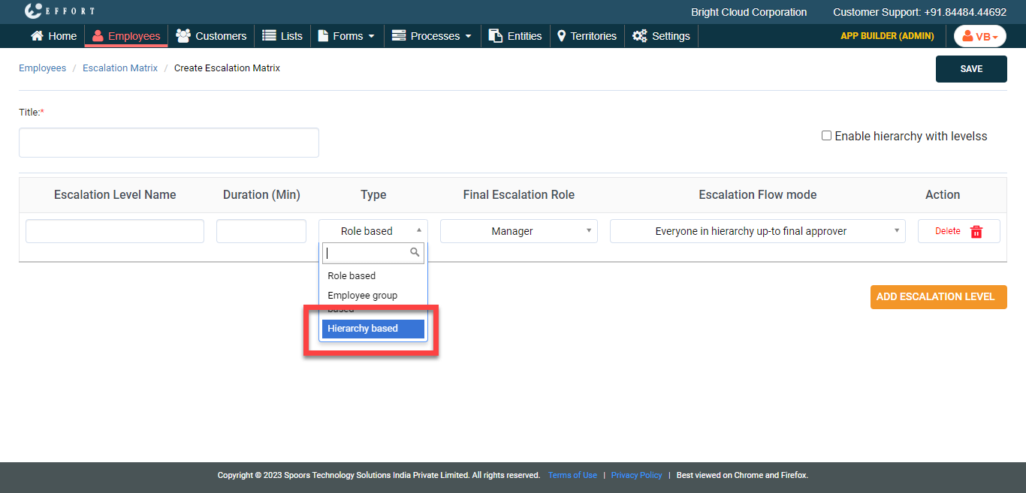The width and height of the screenshot is (1026, 493).
Task: Click the Territories map pin icon
Action: click(x=561, y=36)
